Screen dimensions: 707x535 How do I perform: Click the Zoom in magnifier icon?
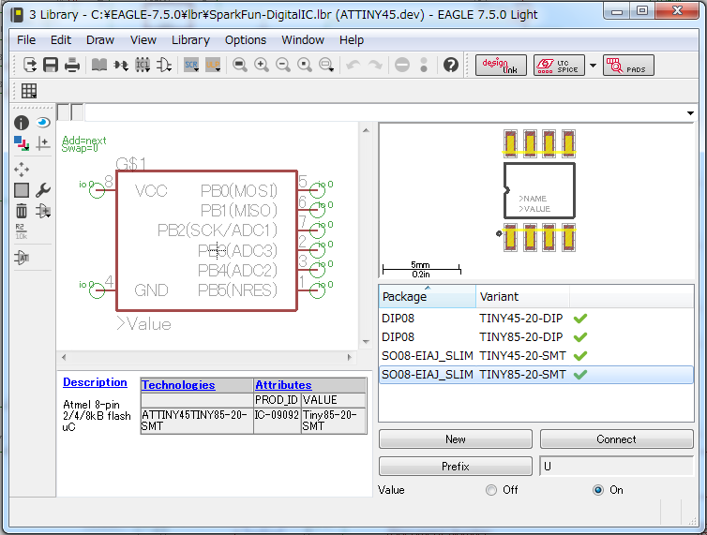pyautogui.click(x=261, y=65)
